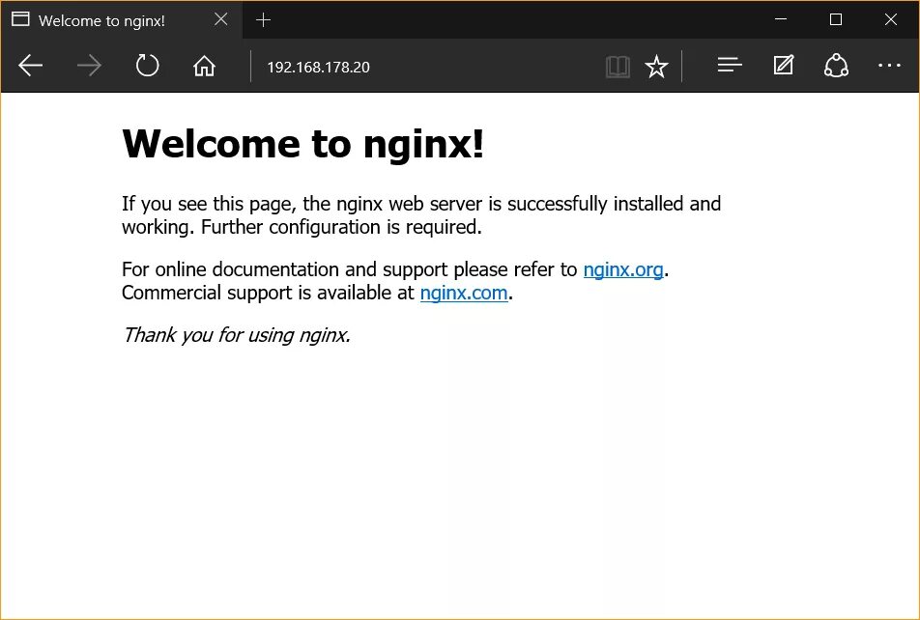Make a web note with pen icon
Image resolution: width=920 pixels, height=620 pixels.
coord(784,65)
